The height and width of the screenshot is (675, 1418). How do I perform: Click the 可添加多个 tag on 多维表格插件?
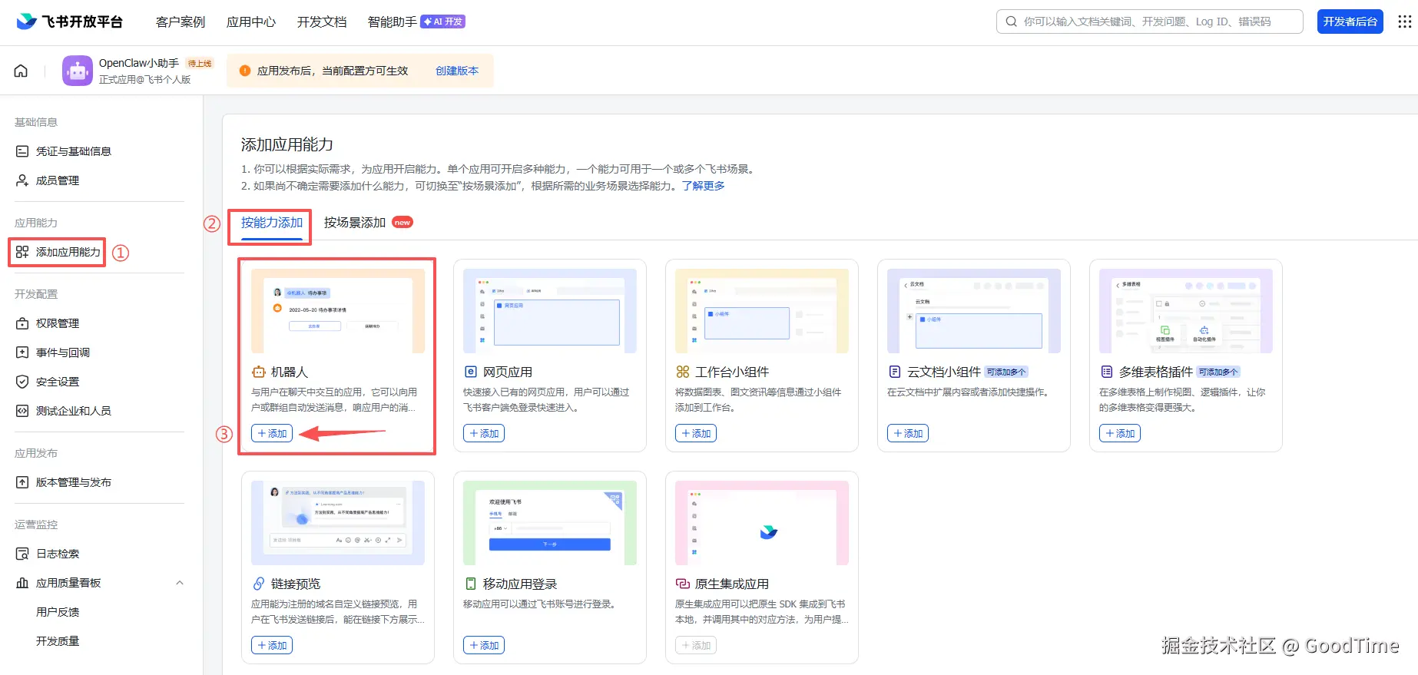click(1218, 372)
